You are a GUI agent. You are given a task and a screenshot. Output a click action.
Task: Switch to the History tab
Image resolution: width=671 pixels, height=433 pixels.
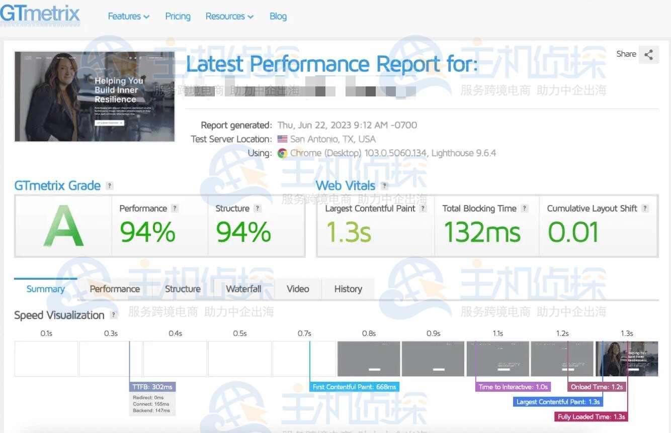point(348,289)
